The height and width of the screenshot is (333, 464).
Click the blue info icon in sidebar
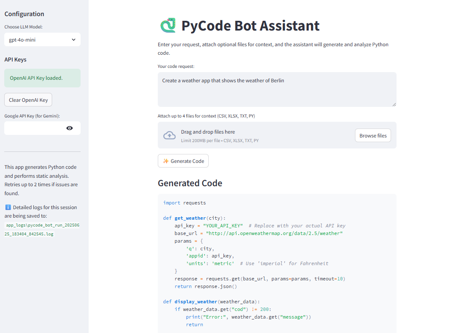tap(8, 207)
